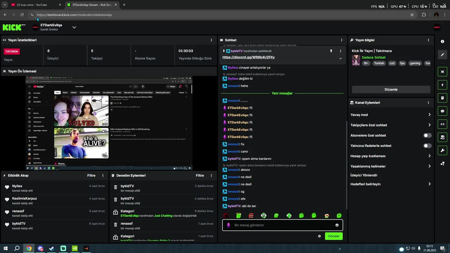Open a new browser tab
The height and width of the screenshot is (253, 450).
pos(124,5)
